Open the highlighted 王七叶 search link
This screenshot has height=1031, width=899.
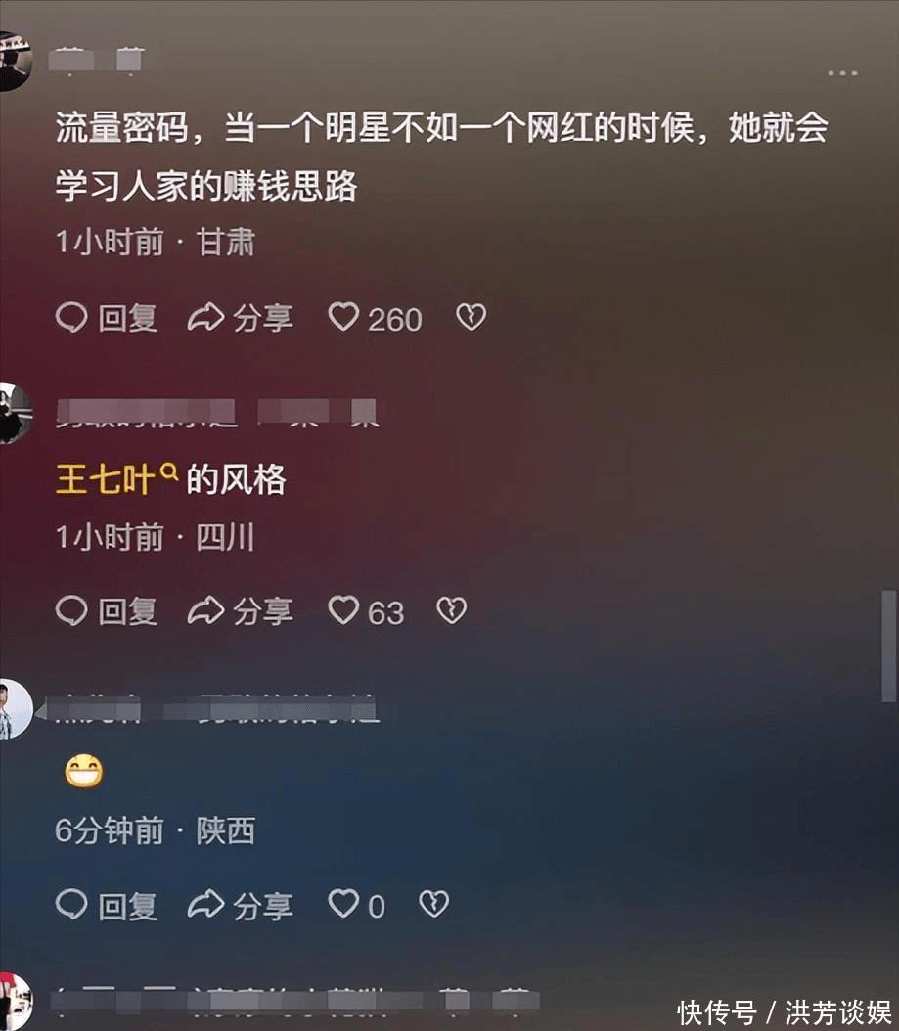117,478
